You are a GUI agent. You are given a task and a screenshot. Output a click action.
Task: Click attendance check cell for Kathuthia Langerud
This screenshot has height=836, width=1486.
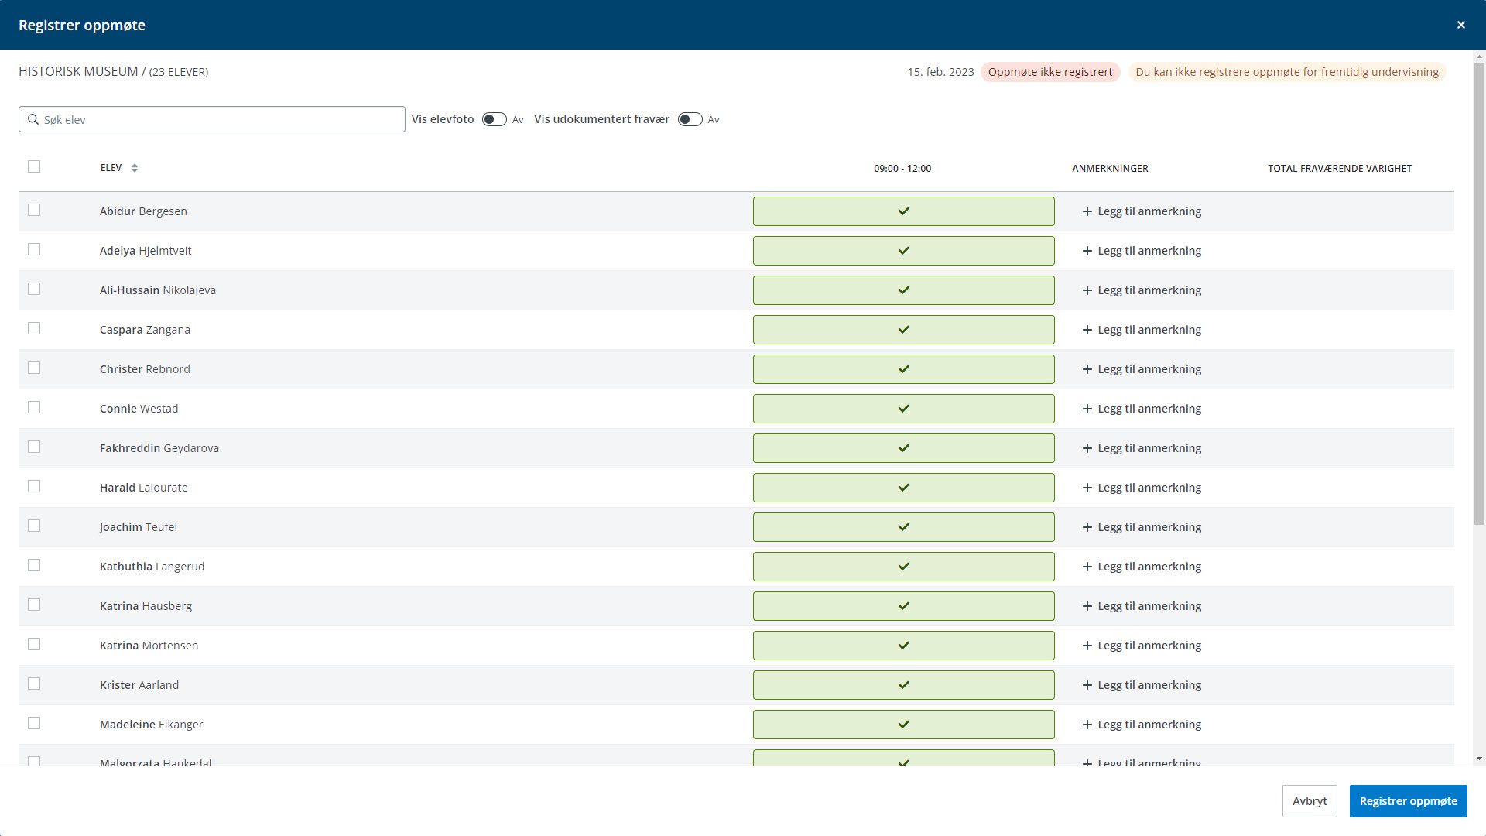[903, 567]
